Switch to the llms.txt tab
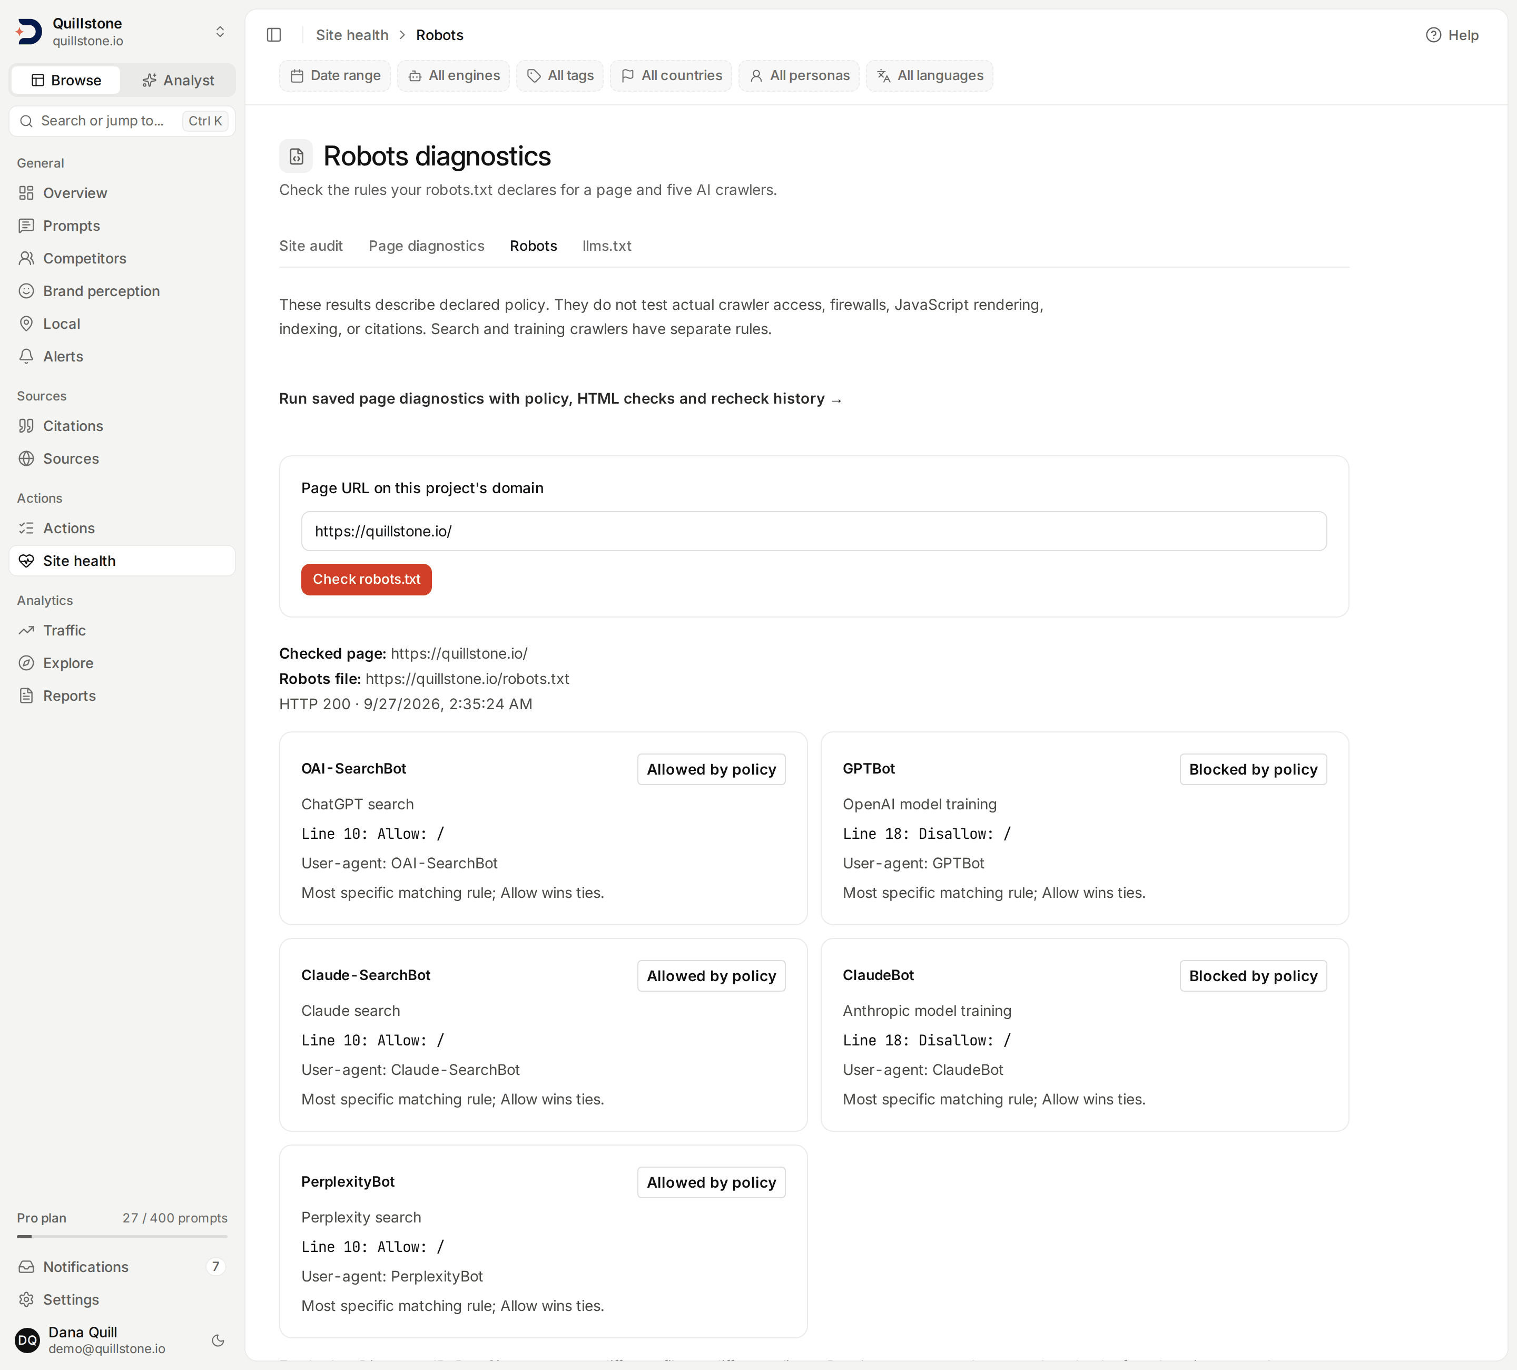 (607, 246)
